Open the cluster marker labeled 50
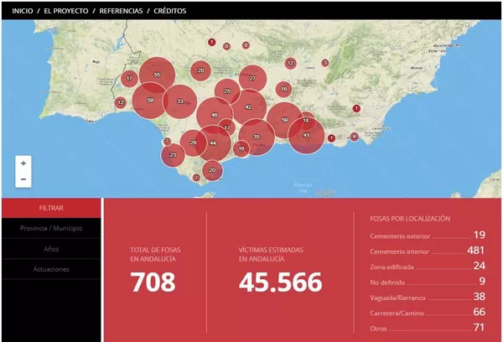Image resolution: width=503 pixels, height=342 pixels. coord(284,120)
